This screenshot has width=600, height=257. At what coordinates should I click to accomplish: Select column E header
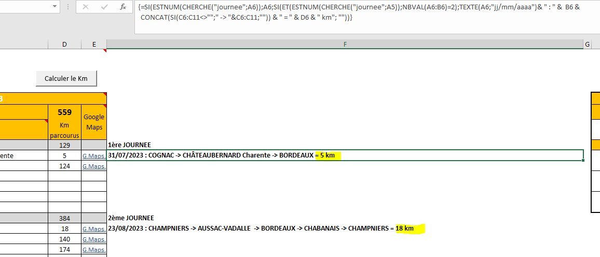(x=94, y=45)
